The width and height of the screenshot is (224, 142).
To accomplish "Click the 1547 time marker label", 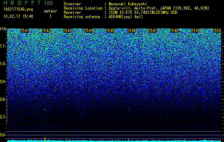I will [x=153, y=31].
